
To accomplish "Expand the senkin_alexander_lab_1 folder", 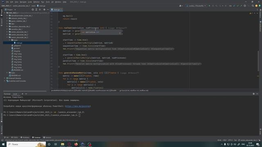I will 7,32.
